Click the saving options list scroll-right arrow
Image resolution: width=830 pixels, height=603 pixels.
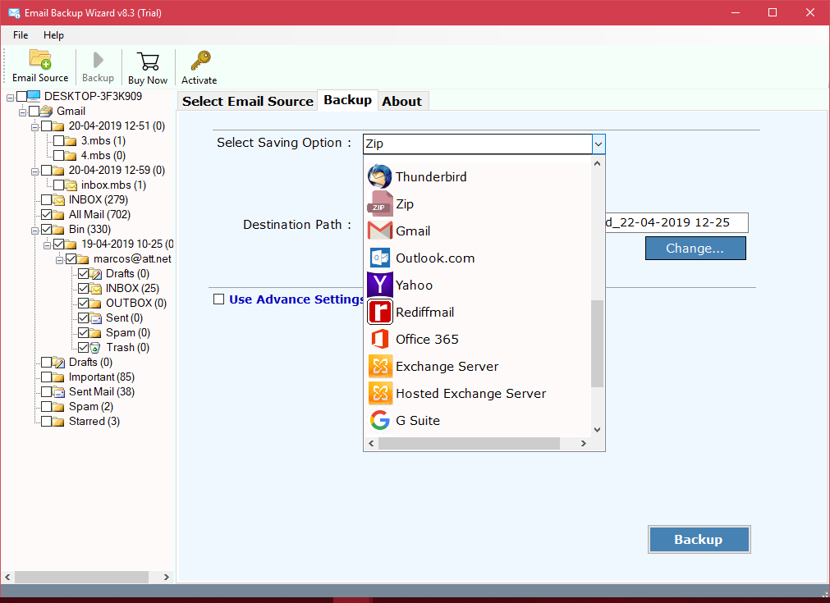(x=584, y=443)
